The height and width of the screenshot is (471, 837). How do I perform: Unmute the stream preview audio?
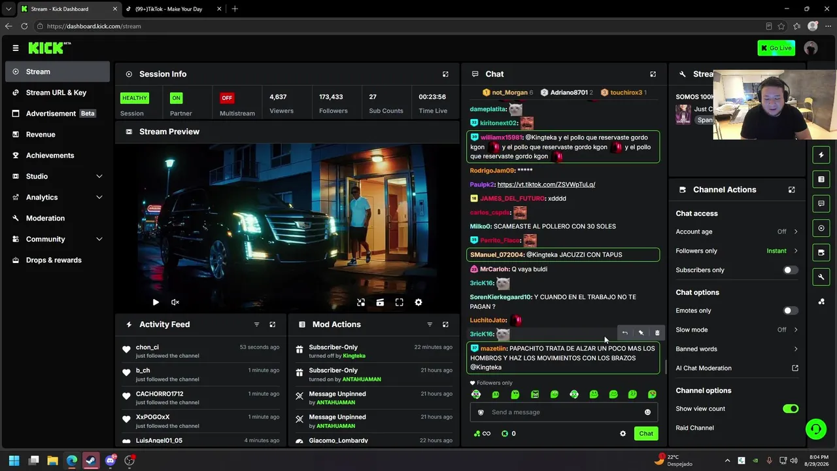click(175, 302)
